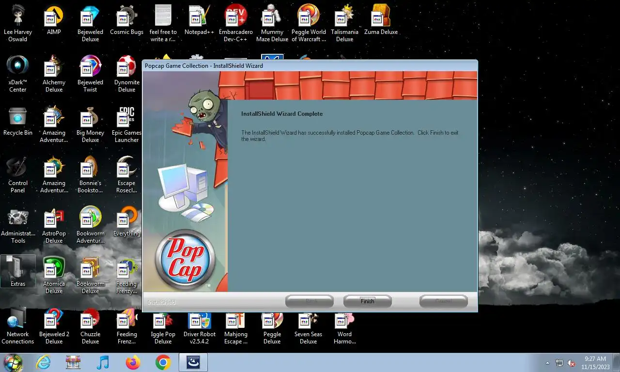620x372 pixels.
Task: Select the AstroPop Deluxe shortcut
Action: (54, 225)
